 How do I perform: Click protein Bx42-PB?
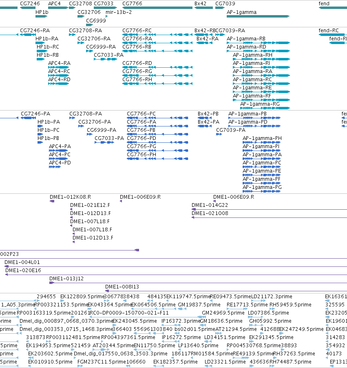point(208,113)
